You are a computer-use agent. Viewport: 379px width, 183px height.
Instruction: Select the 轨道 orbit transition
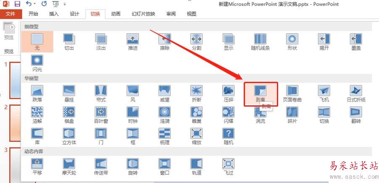point(197,166)
